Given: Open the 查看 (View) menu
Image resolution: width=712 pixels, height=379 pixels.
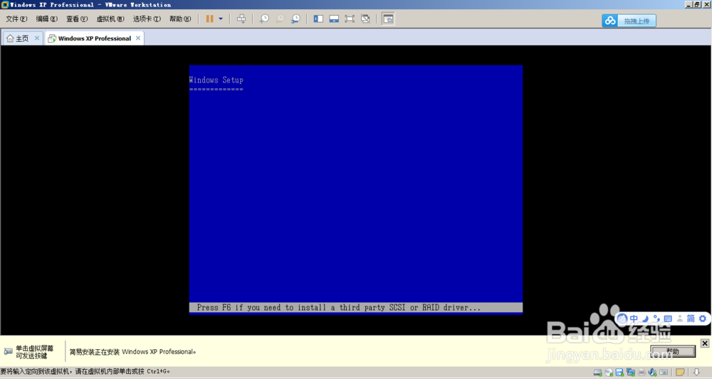Looking at the screenshot, I should point(77,19).
